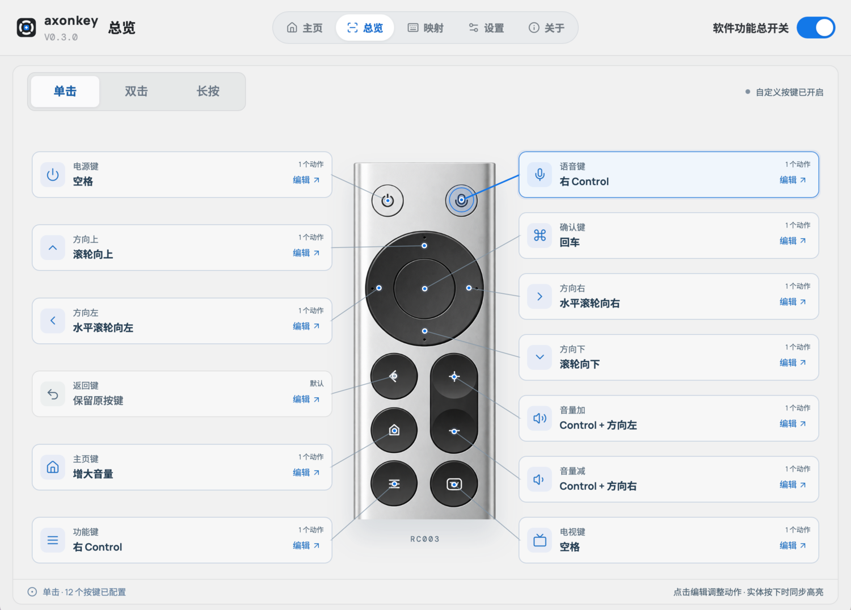Click the microphone icon in 语音键 card
The image size is (851, 610).
540,175
